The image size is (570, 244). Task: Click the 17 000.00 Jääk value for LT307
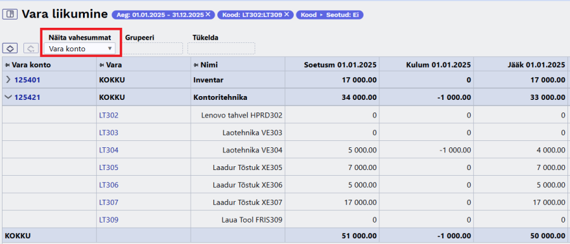(548, 203)
